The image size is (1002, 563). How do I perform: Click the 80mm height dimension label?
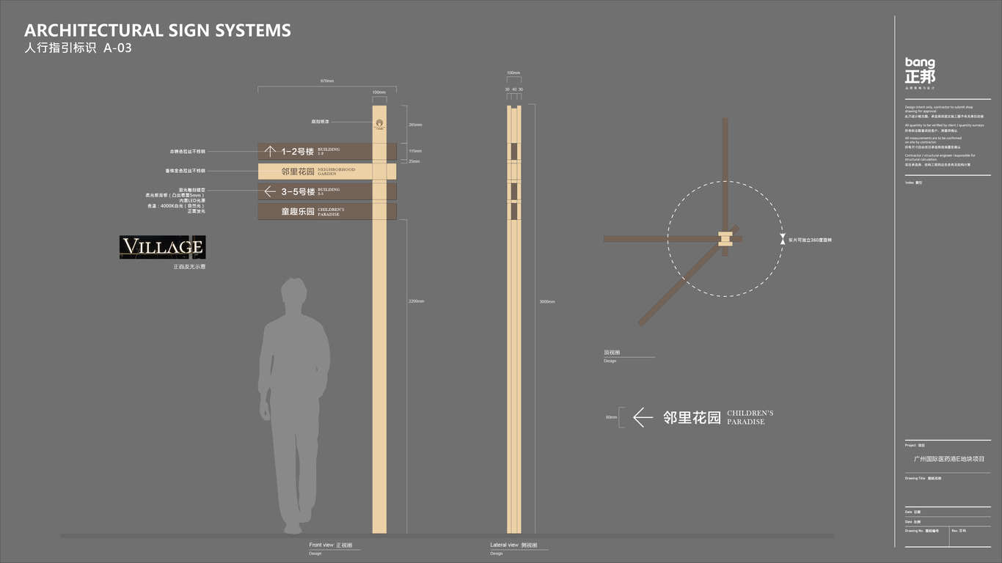pyautogui.click(x=611, y=417)
